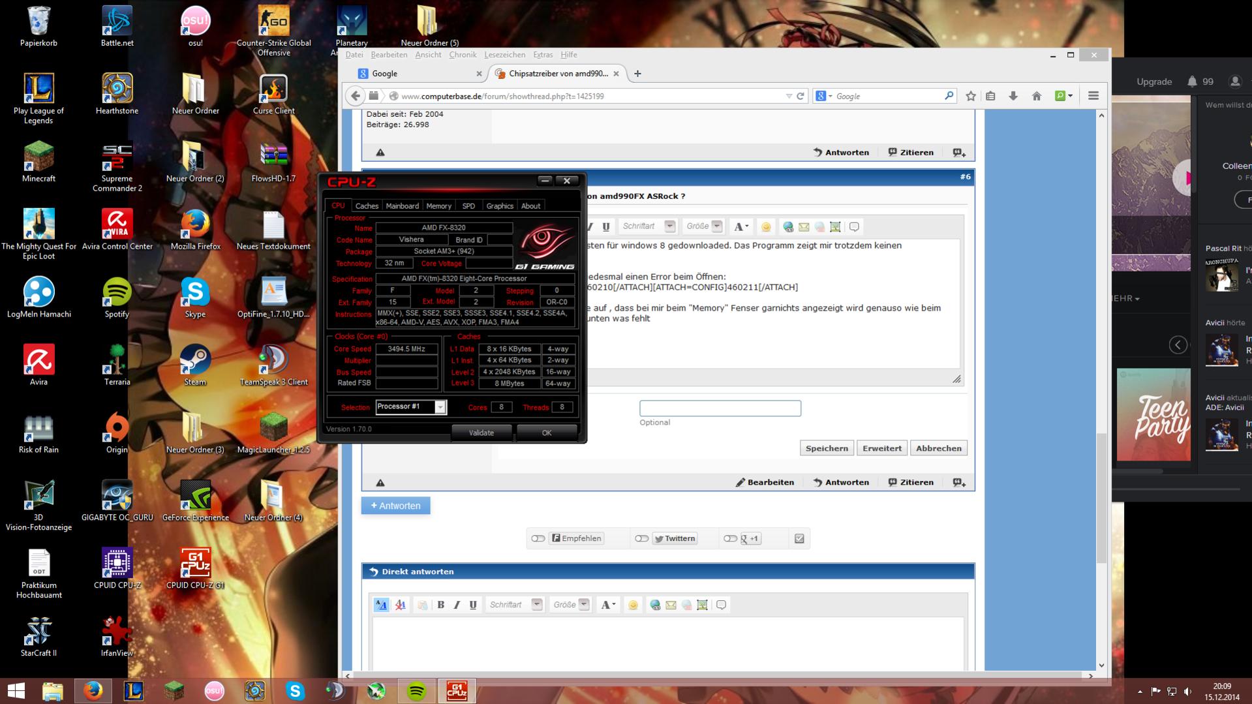
Task: Select the Papierkorb recycle bin icon
Action: [38, 26]
